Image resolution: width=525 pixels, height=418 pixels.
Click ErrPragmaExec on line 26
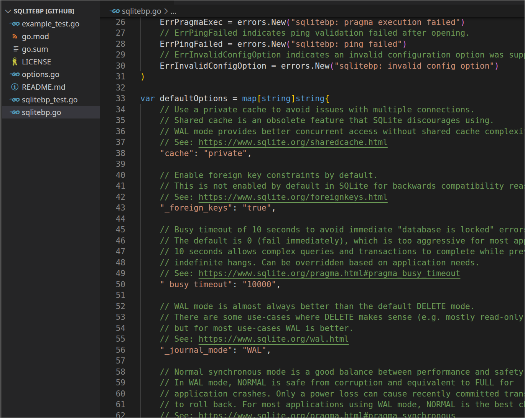click(191, 22)
